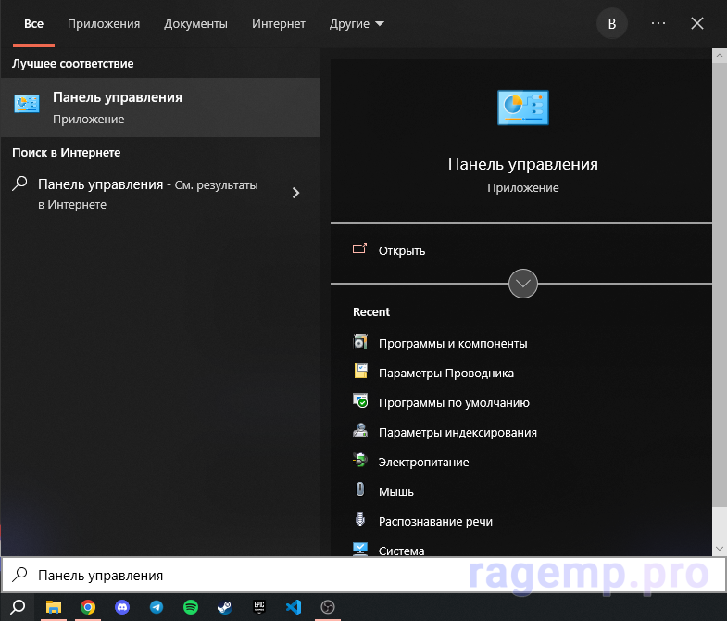This screenshot has height=621, width=727.
Task: Open the three-dot options menu
Action: point(658,24)
